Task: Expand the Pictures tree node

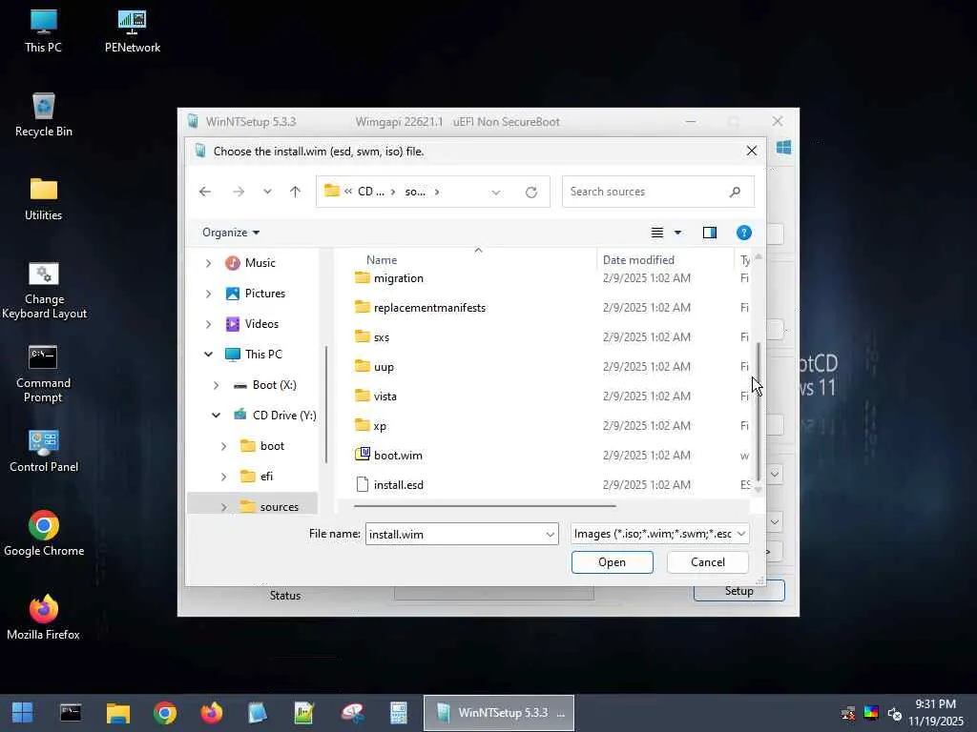Action: [208, 294]
